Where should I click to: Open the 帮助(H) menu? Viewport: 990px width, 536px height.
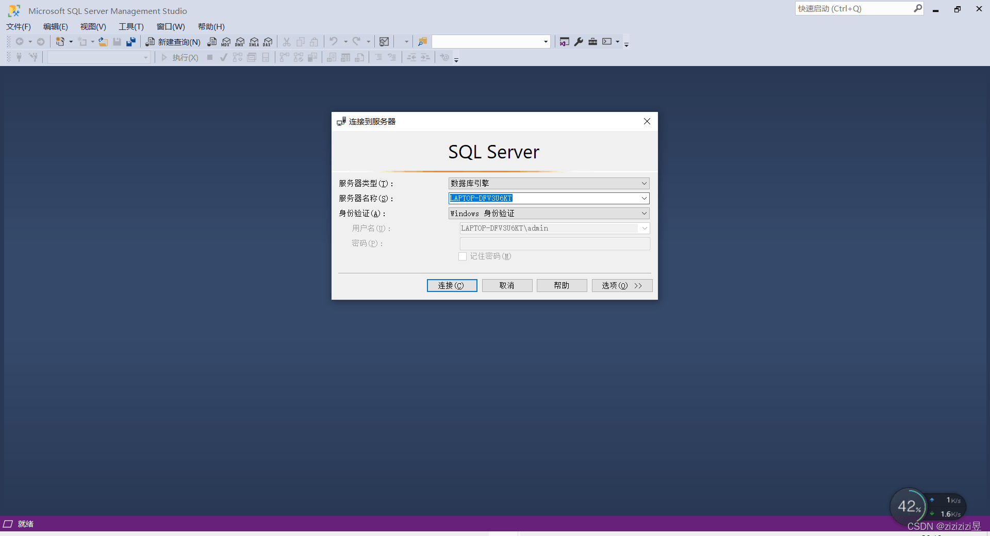click(x=211, y=26)
